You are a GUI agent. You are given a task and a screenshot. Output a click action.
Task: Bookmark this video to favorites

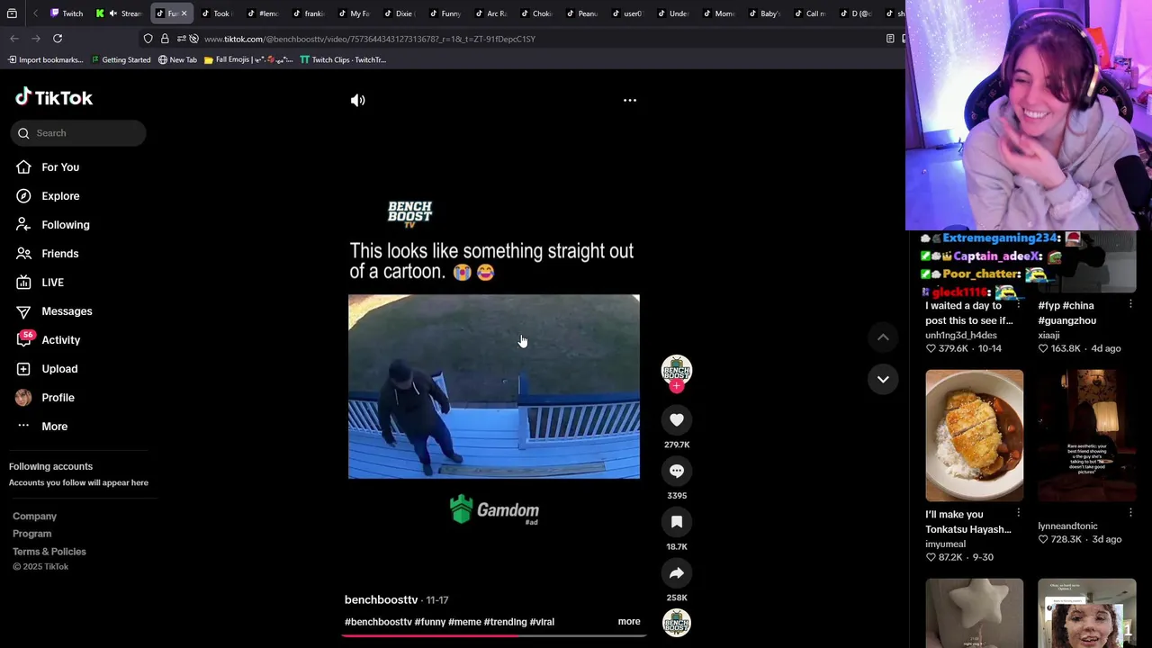click(x=677, y=522)
